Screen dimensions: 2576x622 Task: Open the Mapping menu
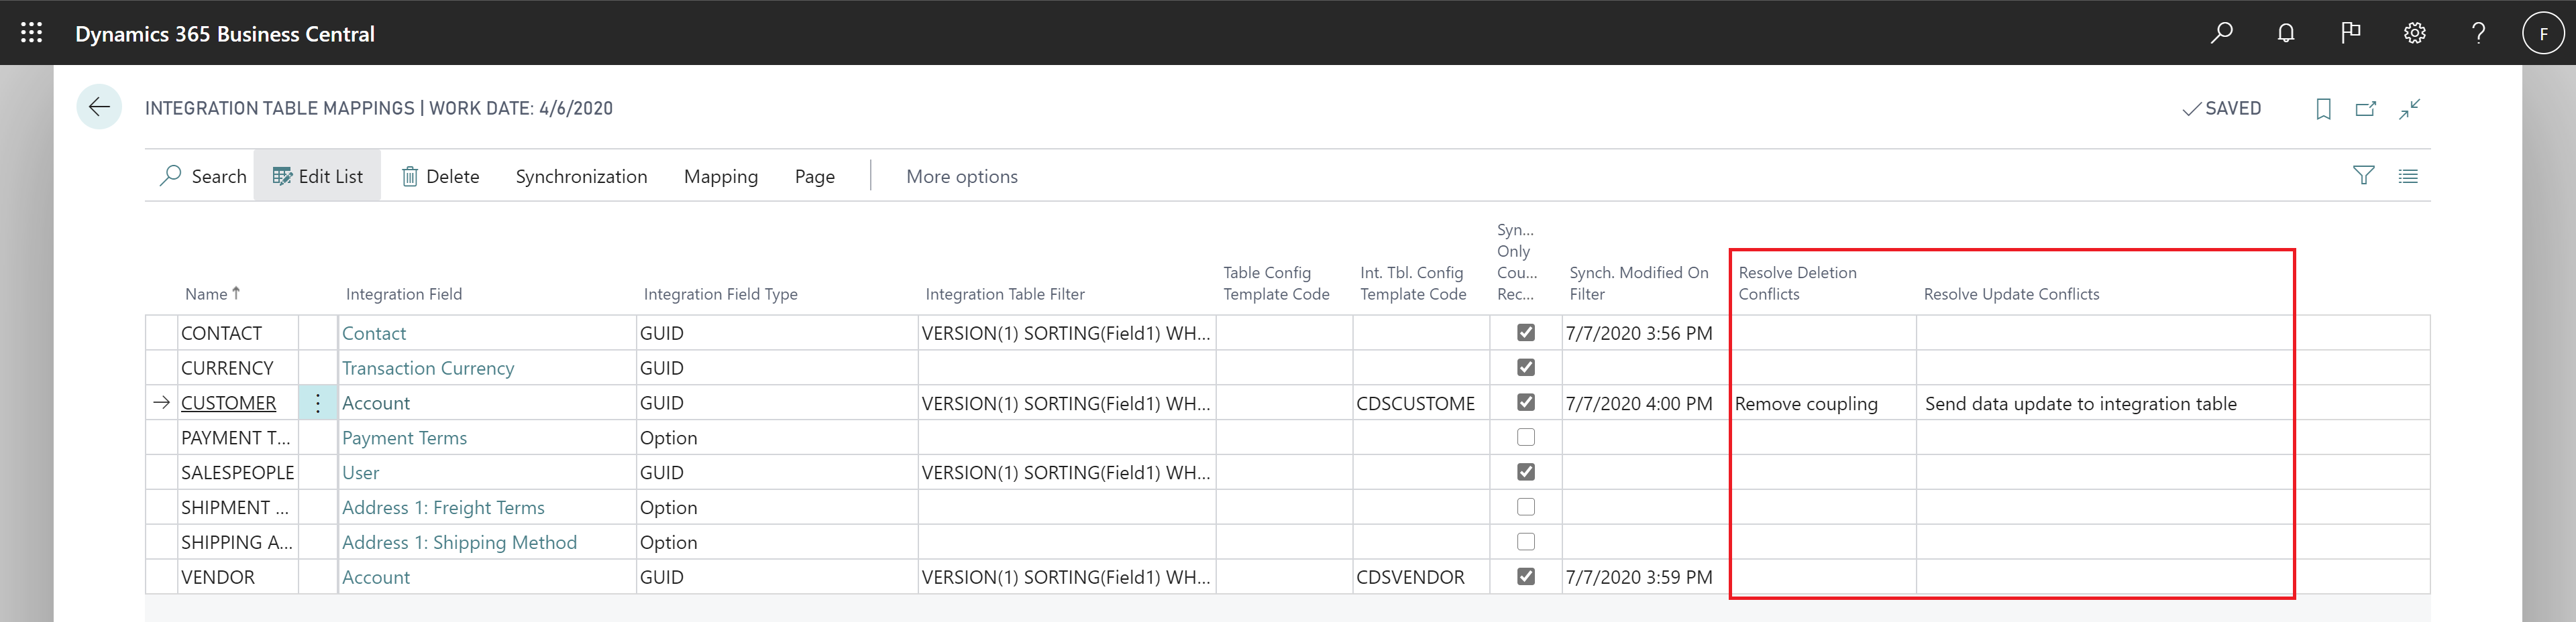point(721,176)
